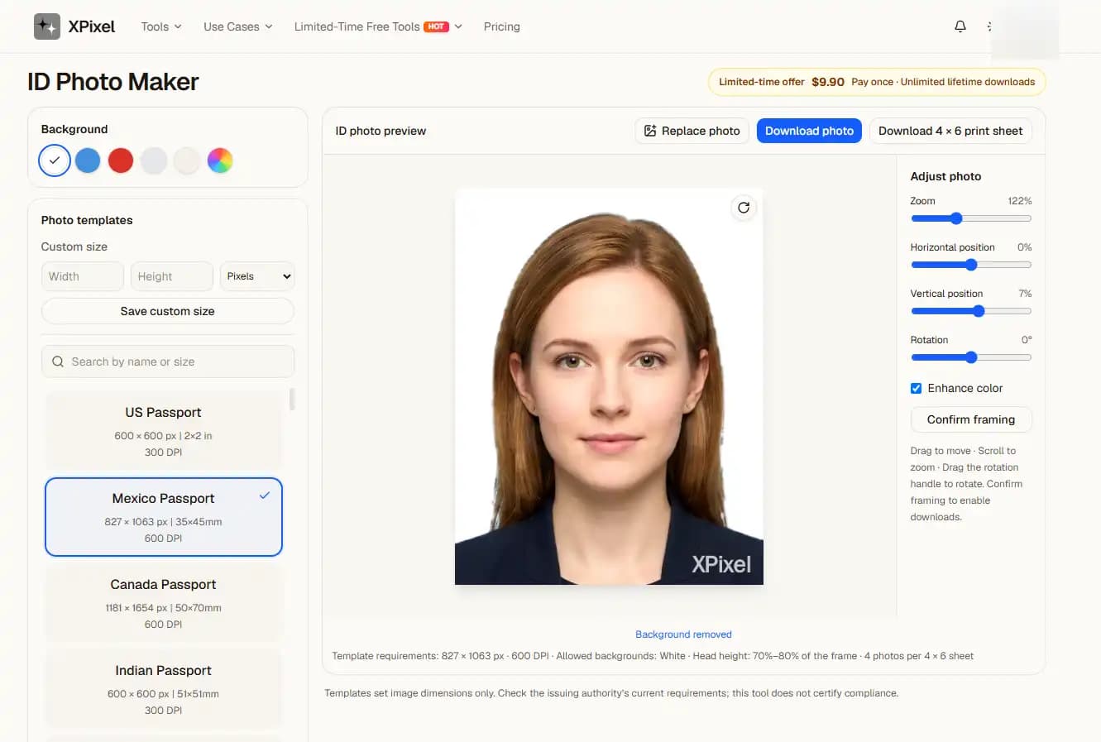Open the limited-time $9.90 offer banner
Screen dimensions: 1101x742
point(877,82)
